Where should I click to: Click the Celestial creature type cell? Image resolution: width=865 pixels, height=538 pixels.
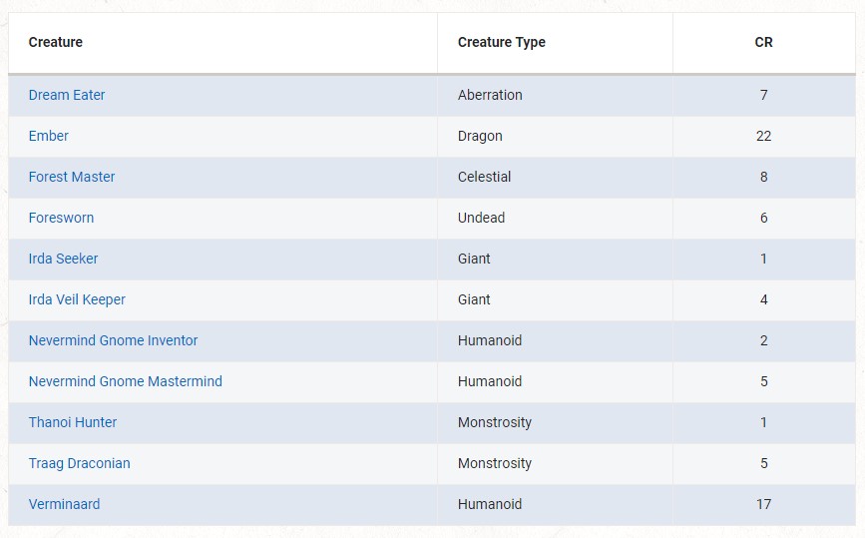point(484,177)
